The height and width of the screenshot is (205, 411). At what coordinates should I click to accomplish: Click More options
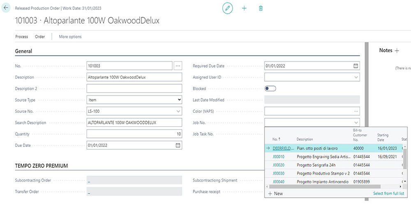tap(70, 36)
